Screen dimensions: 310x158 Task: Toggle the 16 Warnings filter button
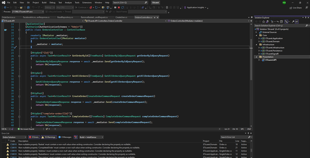(49, 137)
